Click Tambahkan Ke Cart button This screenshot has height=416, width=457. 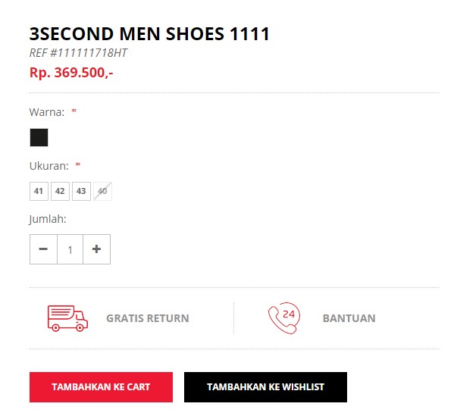coord(101,387)
